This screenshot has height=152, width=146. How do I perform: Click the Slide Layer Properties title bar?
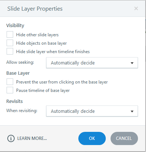(73, 8)
